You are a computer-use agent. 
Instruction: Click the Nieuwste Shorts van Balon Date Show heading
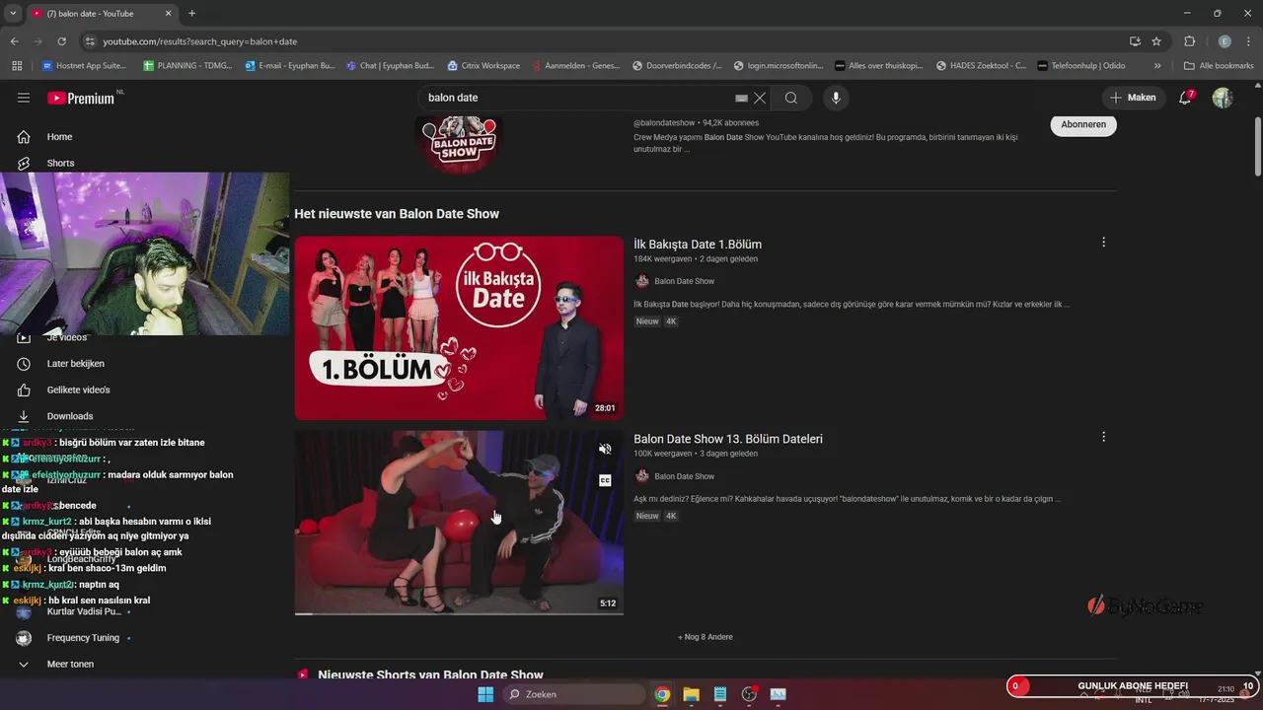[430, 675]
